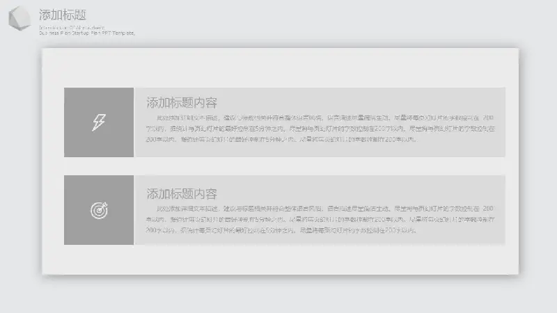Select the Business Plan Startup Plan subtitle line

[x=87, y=33]
